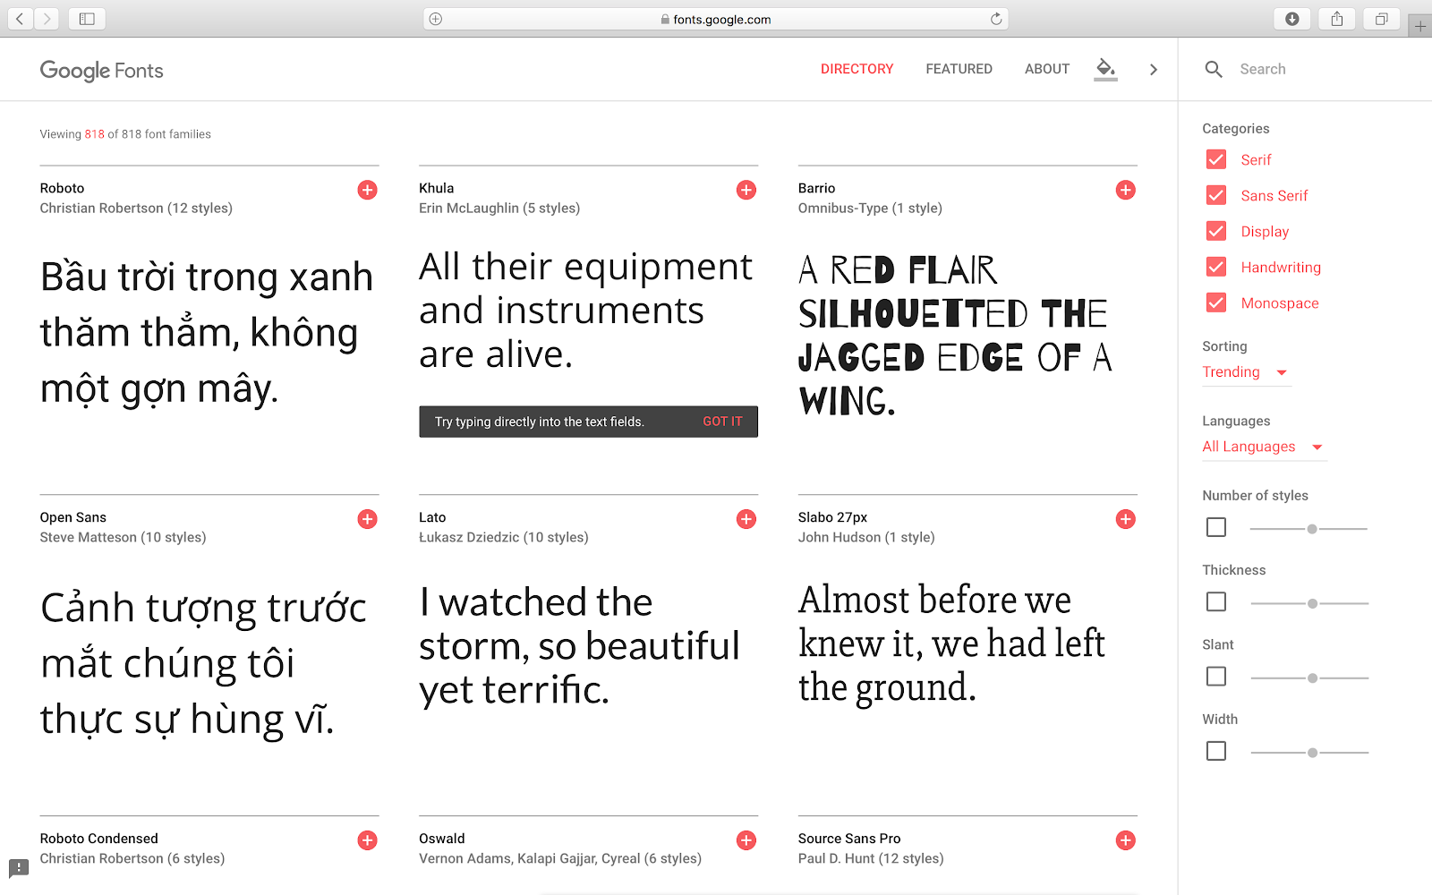The image size is (1432, 895).
Task: Enable the Number of styles filter
Action: coord(1216,527)
